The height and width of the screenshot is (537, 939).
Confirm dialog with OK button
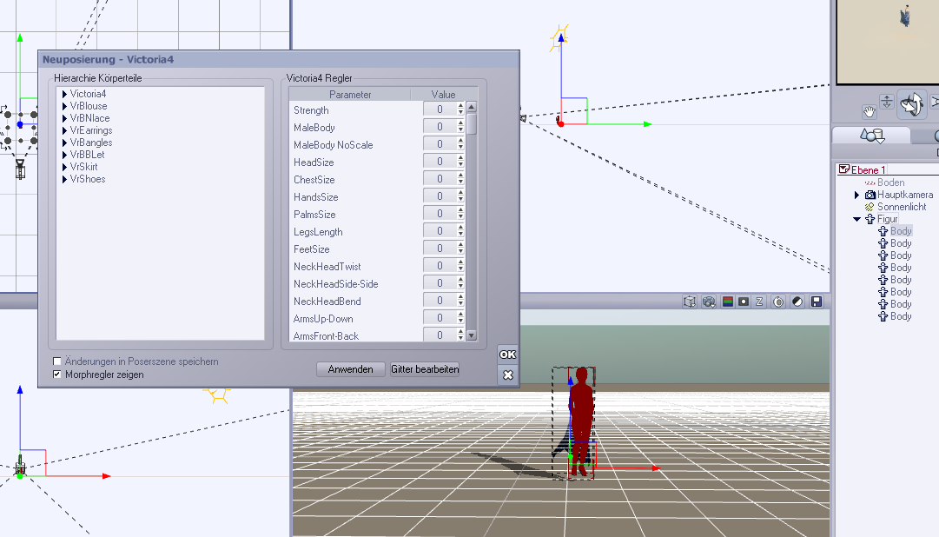tap(507, 355)
